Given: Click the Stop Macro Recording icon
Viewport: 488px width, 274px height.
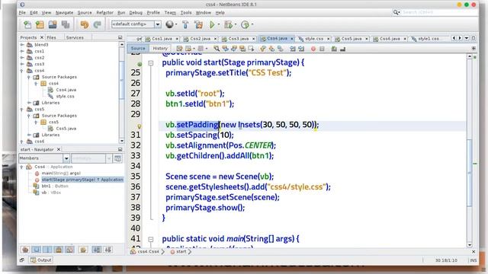Looking at the screenshot, I should (x=322, y=49).
